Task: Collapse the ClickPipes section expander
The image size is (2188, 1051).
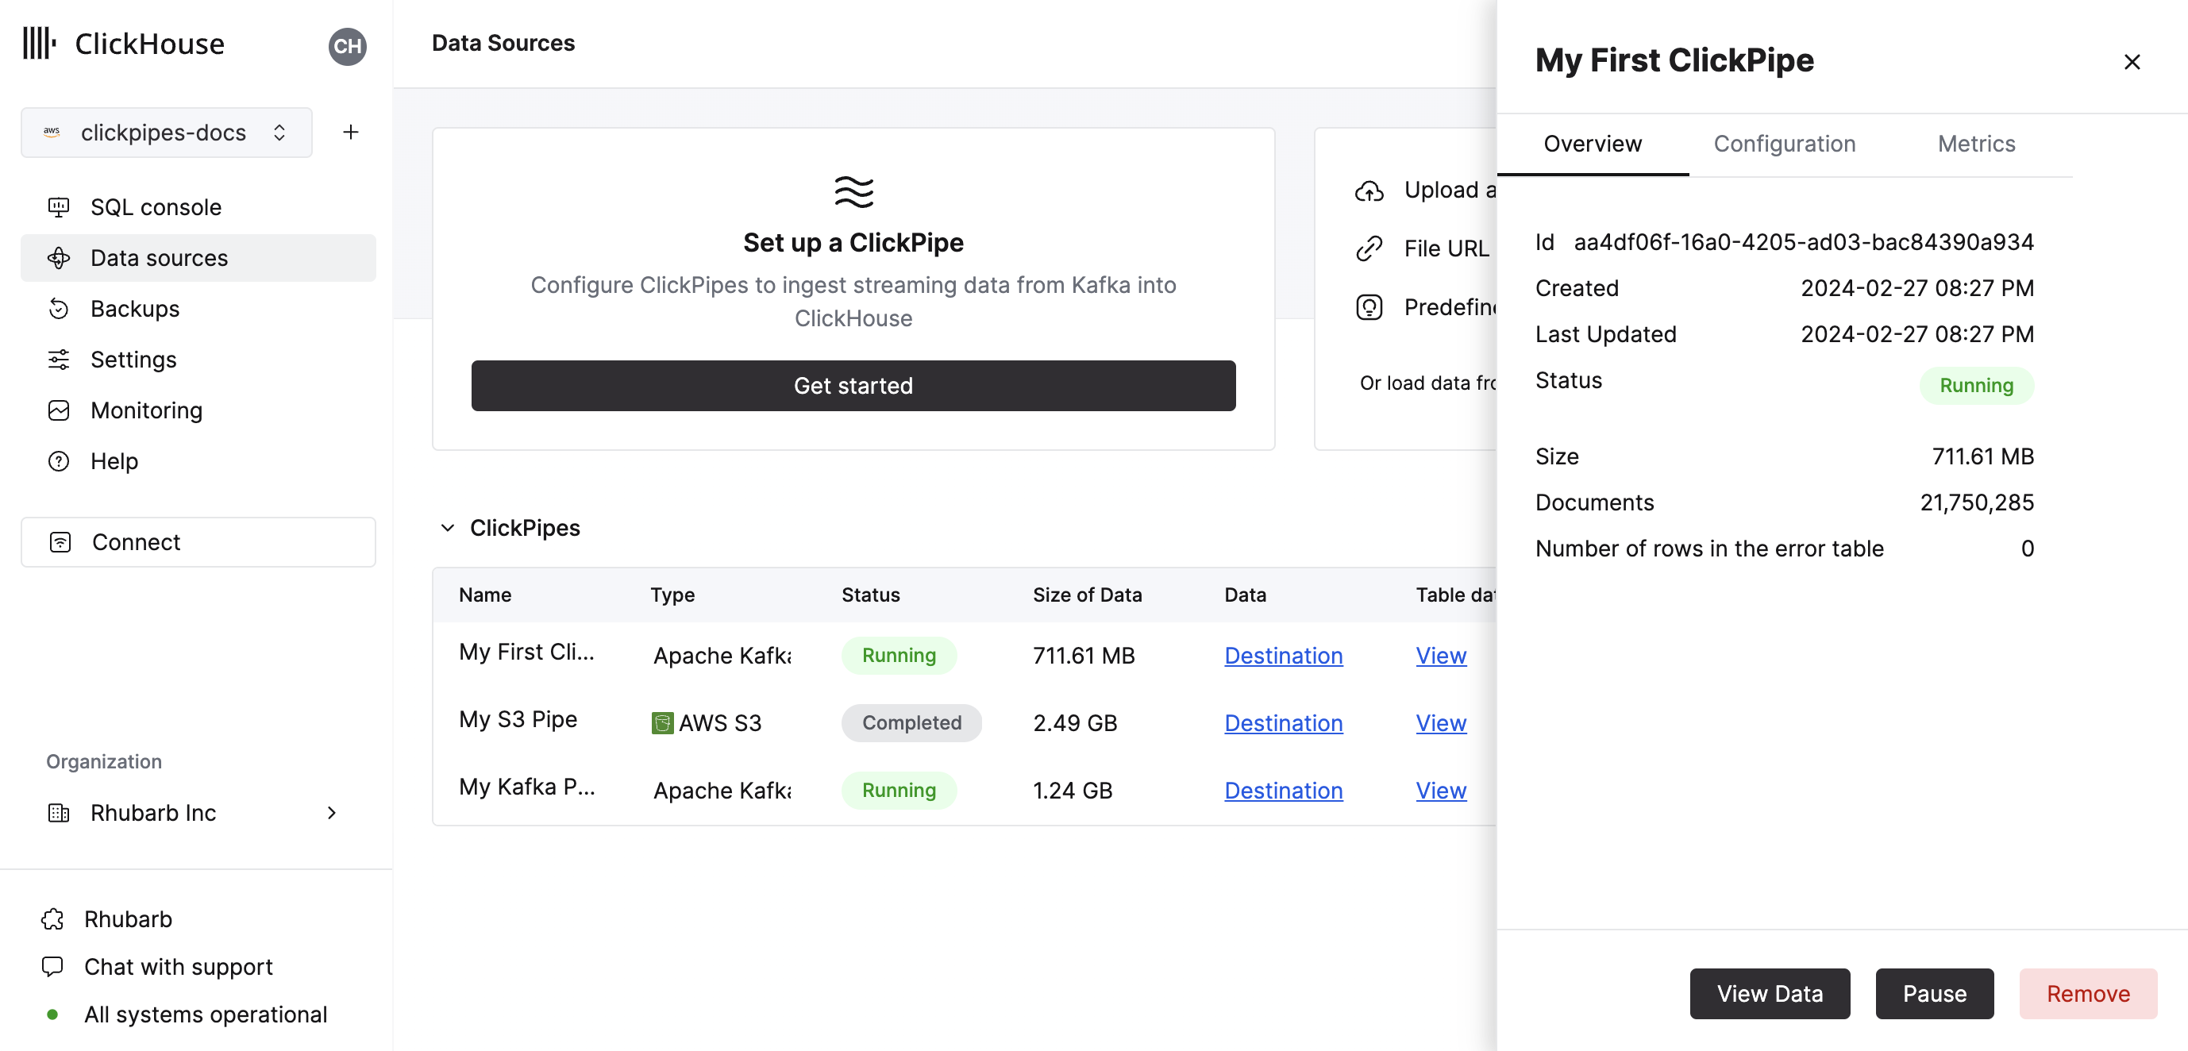Action: coord(445,528)
